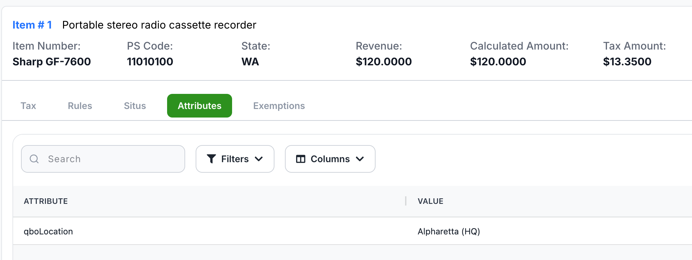Open the Columns menu button
The height and width of the screenshot is (260, 692).
point(330,159)
